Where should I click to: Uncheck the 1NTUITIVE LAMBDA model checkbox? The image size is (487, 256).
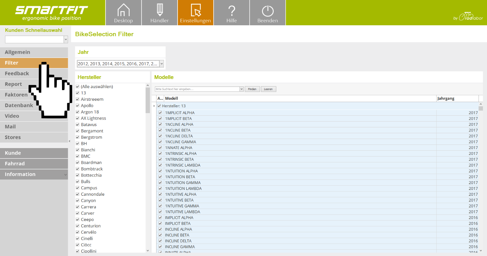point(160,212)
